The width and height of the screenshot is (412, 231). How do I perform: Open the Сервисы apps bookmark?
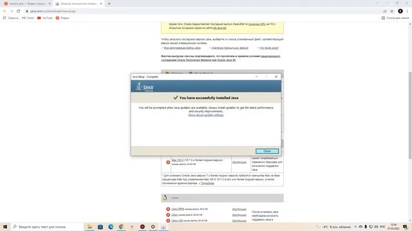click(11, 18)
